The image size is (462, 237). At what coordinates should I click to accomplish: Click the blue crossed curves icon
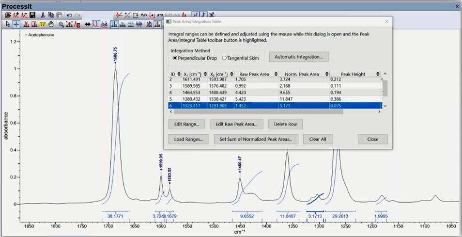212,15
